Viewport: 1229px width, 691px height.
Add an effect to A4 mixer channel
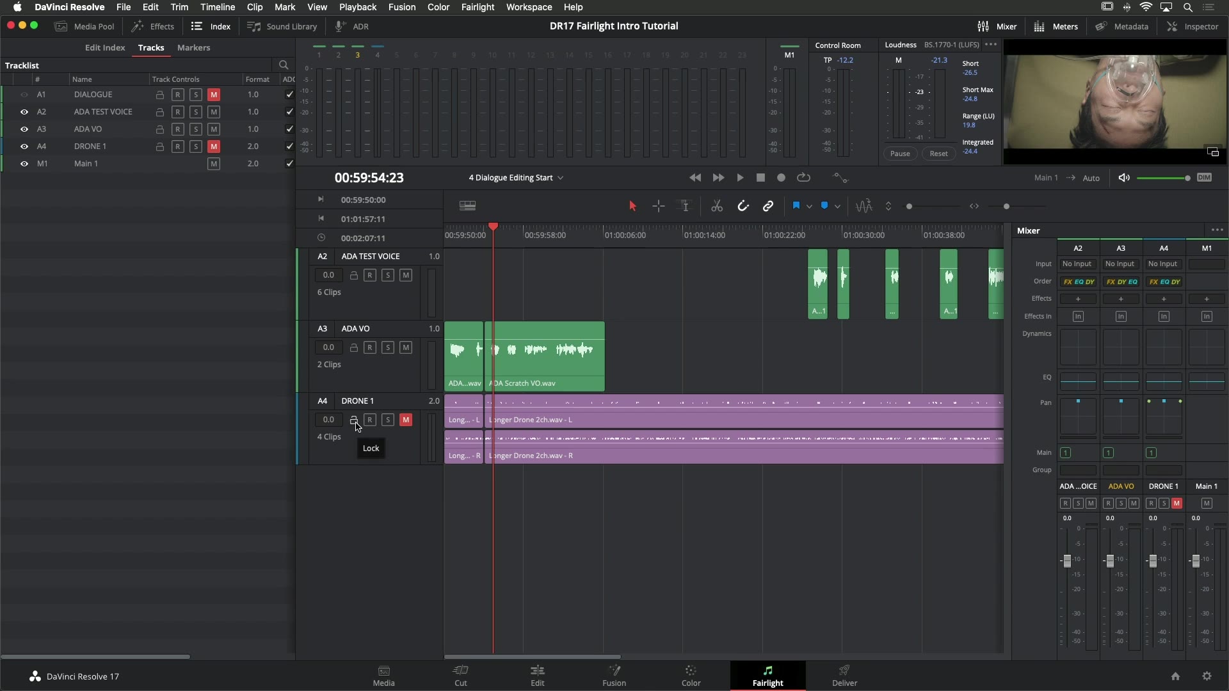pos(1164,299)
